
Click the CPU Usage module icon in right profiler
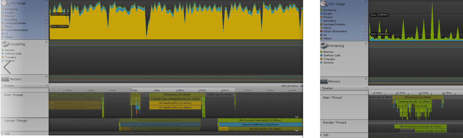click(x=324, y=4)
